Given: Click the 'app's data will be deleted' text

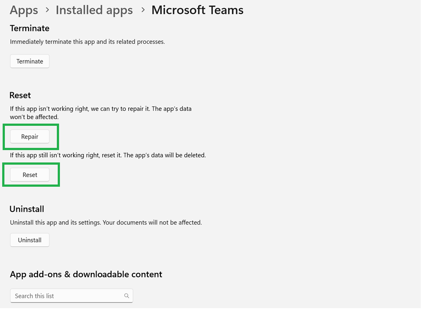Looking at the screenshot, I should click(x=164, y=155).
